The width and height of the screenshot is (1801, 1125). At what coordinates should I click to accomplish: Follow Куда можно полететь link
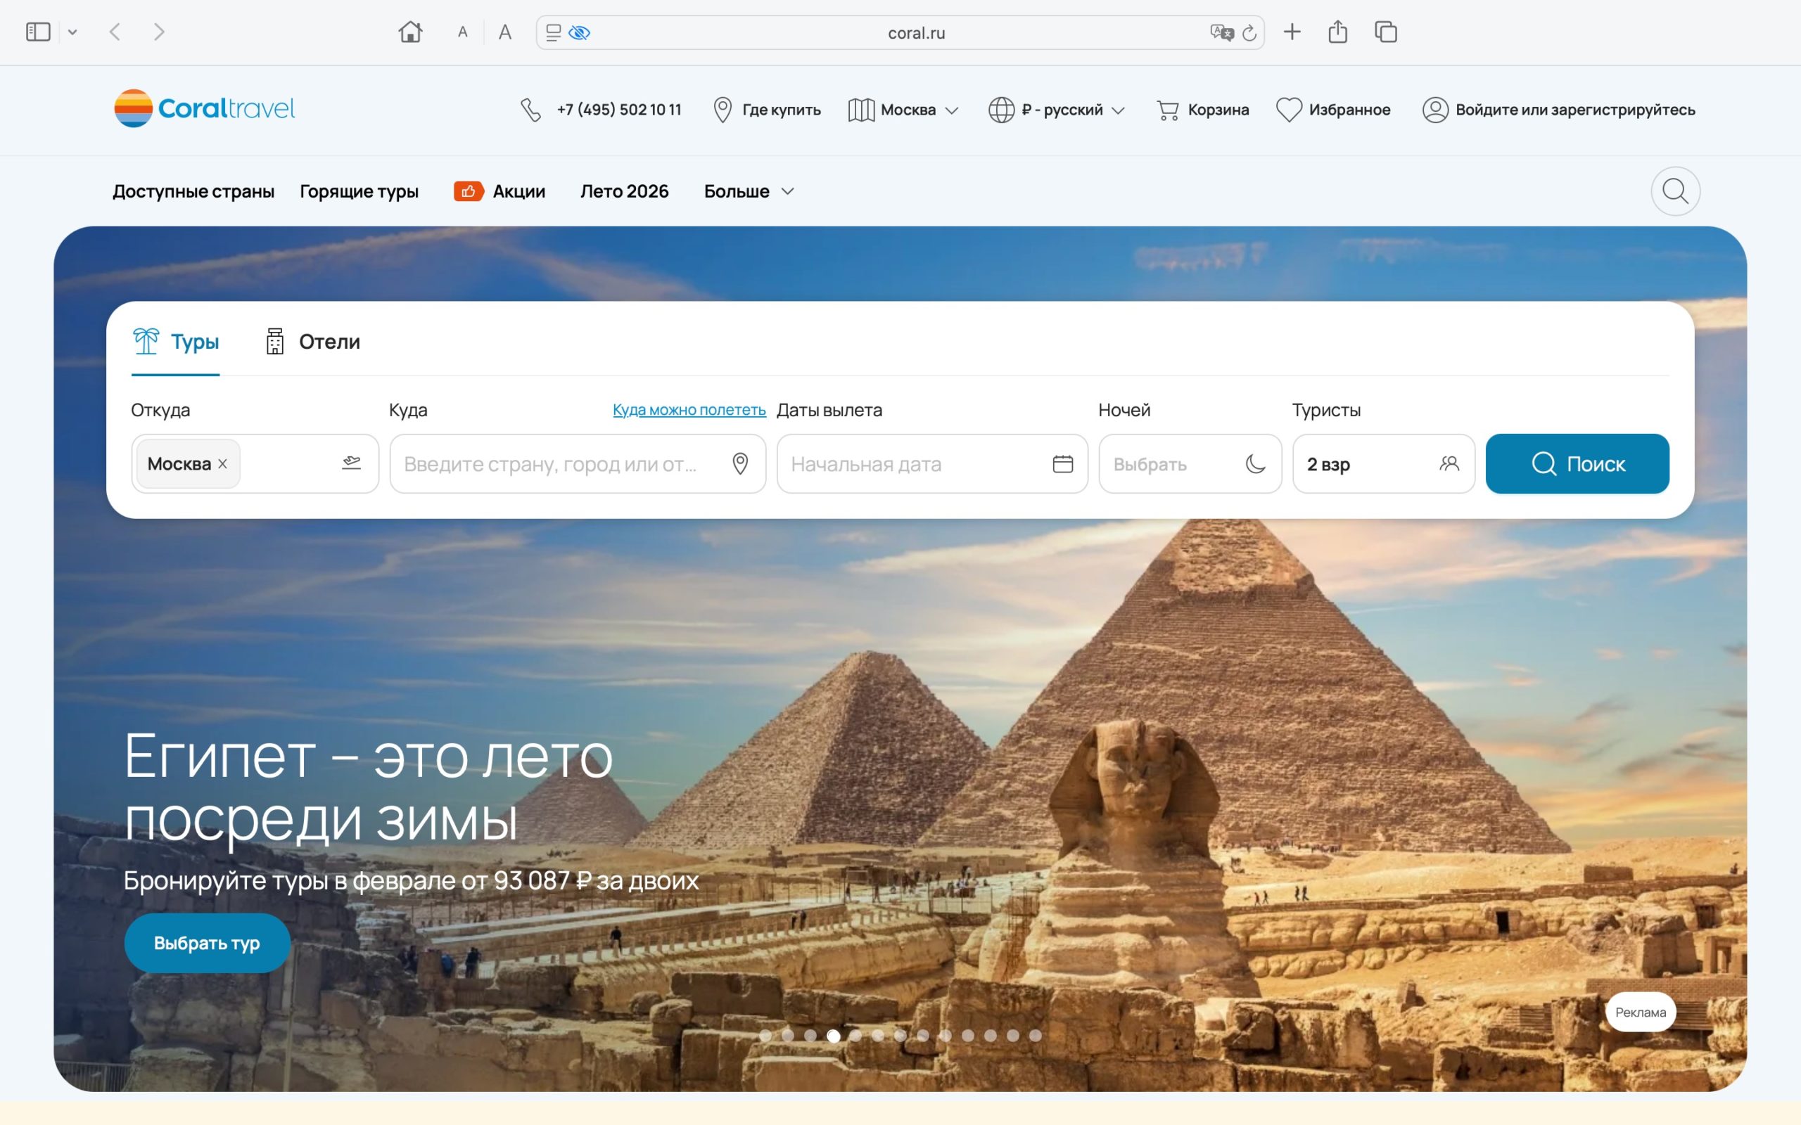point(689,410)
